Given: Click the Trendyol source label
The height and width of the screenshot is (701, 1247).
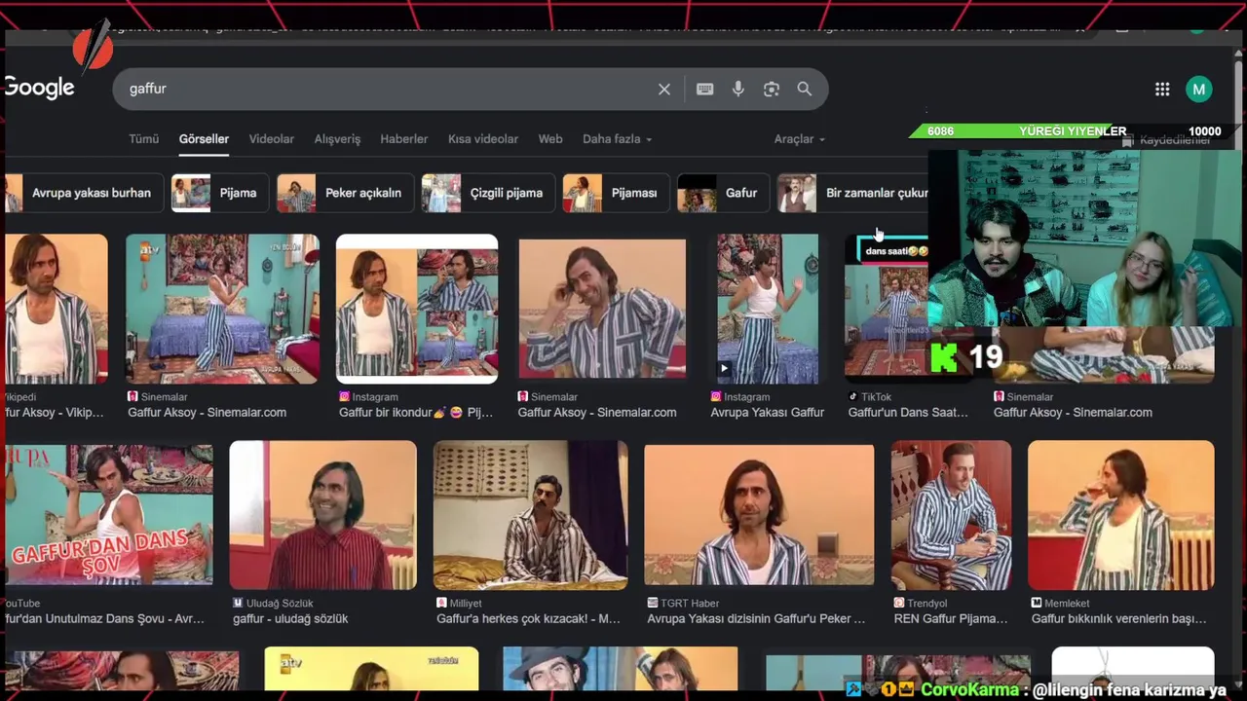Looking at the screenshot, I should coord(920,604).
